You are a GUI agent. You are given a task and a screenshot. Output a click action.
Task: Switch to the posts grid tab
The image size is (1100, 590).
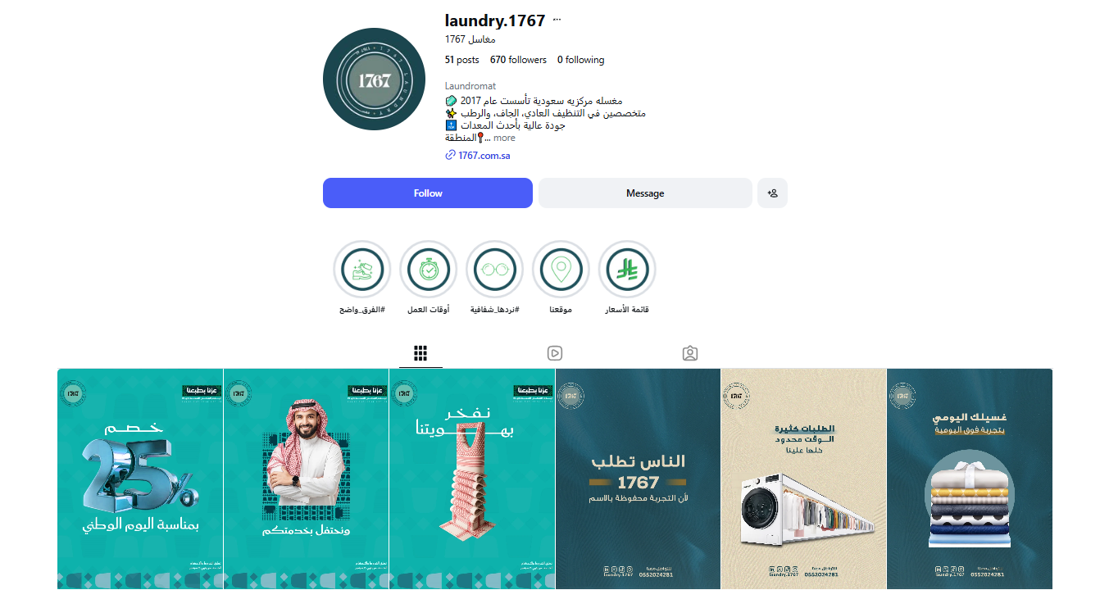click(420, 353)
